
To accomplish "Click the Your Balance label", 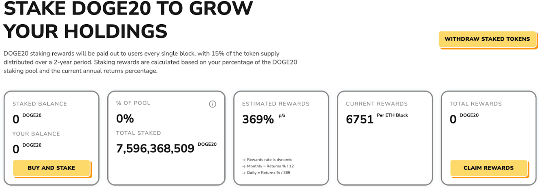I will click(x=36, y=134).
